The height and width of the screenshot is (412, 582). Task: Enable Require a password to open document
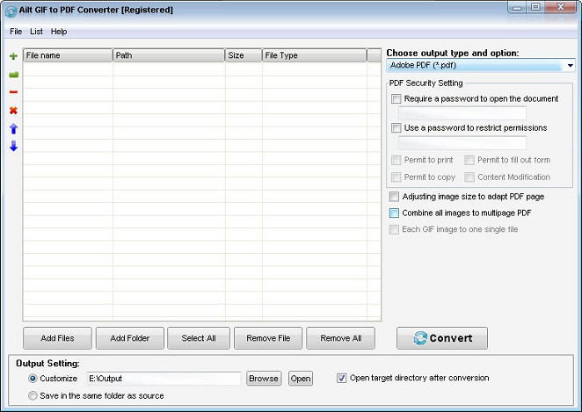pos(396,99)
